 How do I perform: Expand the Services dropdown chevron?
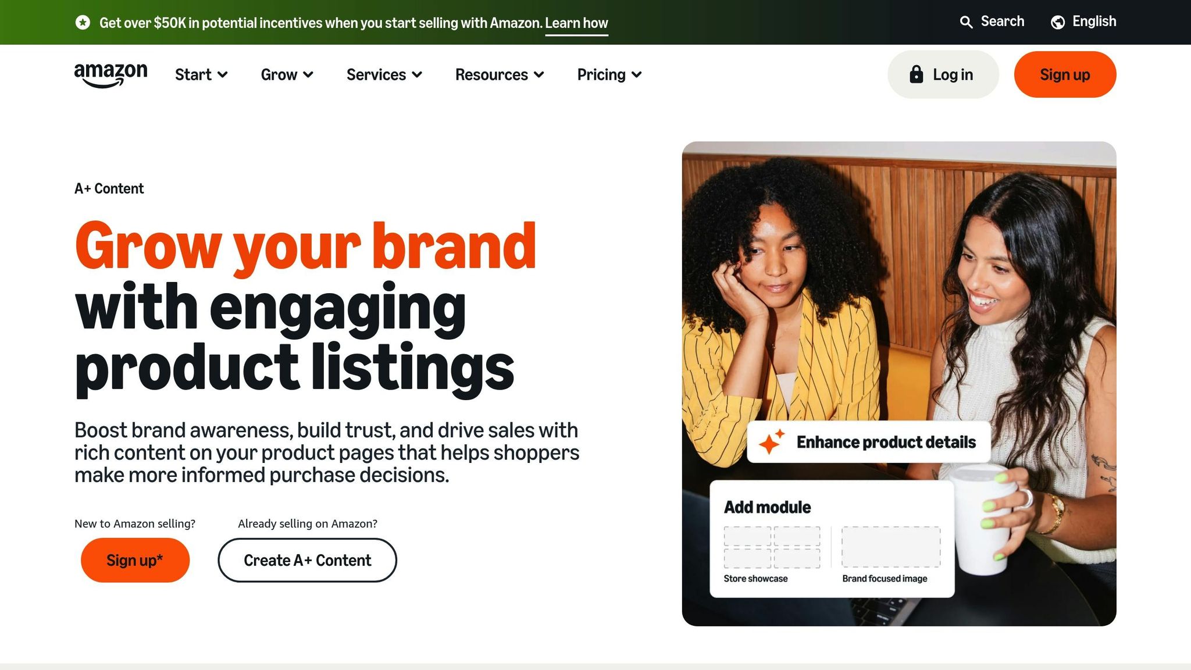[x=417, y=75]
